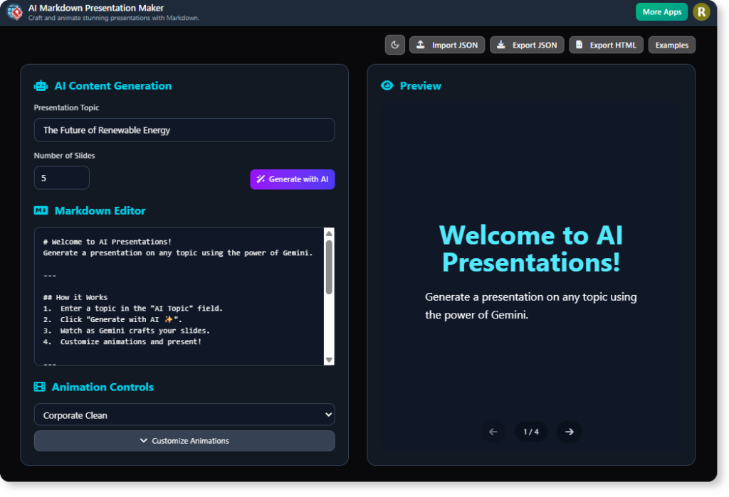Click the download icon on Export JSON
The width and height of the screenshot is (729, 497).
tap(503, 44)
